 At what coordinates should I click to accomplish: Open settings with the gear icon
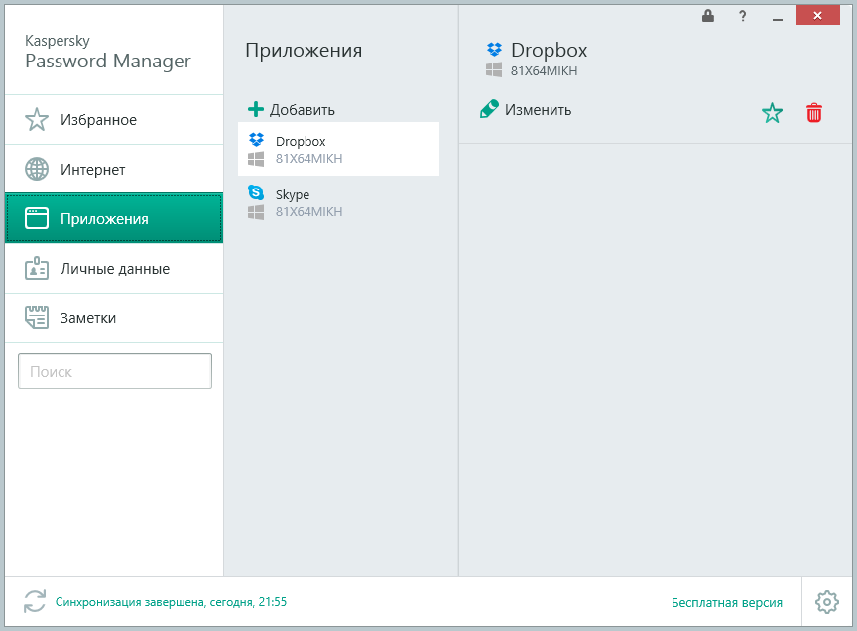827,602
